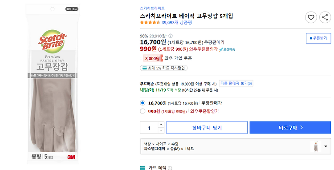Click the info icon next to 카드 혜택
The height and width of the screenshot is (170, 334).
pyautogui.click(x=170, y=168)
